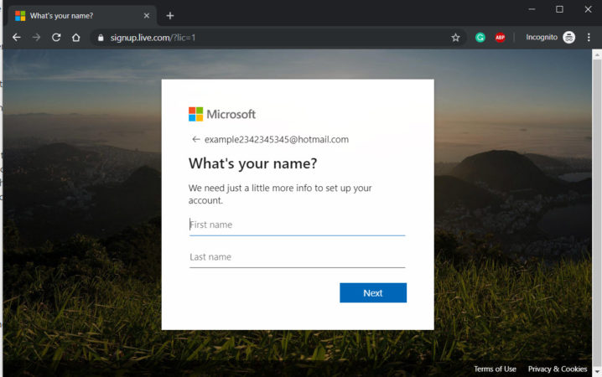This screenshot has width=602, height=377.
Task: Open the Privacy & Cookies link
Action: [x=558, y=369]
